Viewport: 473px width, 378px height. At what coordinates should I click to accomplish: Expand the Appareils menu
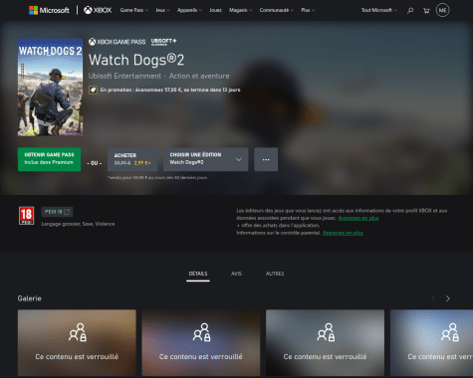[x=189, y=10]
